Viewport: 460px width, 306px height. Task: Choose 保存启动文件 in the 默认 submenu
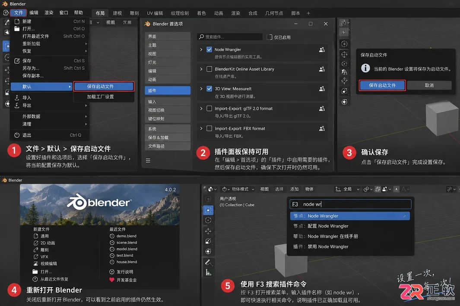pyautogui.click(x=104, y=86)
